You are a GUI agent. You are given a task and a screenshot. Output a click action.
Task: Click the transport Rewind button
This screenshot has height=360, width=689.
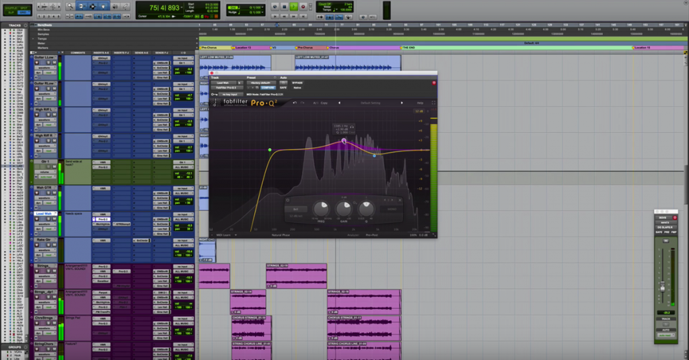[x=285, y=16]
